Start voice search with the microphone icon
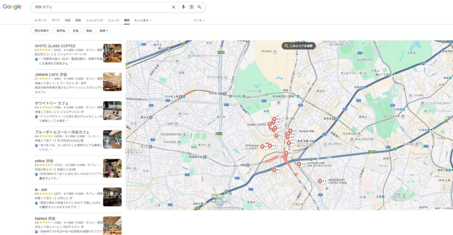The height and width of the screenshot is (235, 453). click(x=183, y=7)
